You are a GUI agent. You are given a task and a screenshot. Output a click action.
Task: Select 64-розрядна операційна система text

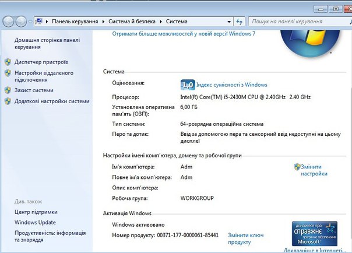click(x=222, y=124)
